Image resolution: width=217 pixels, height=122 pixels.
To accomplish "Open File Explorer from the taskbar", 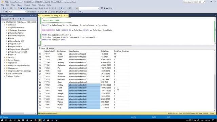I will tap(19, 120).
